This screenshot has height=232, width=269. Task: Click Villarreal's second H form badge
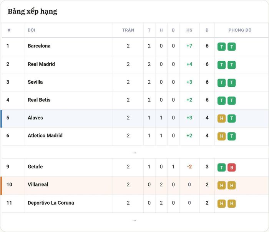232,185
